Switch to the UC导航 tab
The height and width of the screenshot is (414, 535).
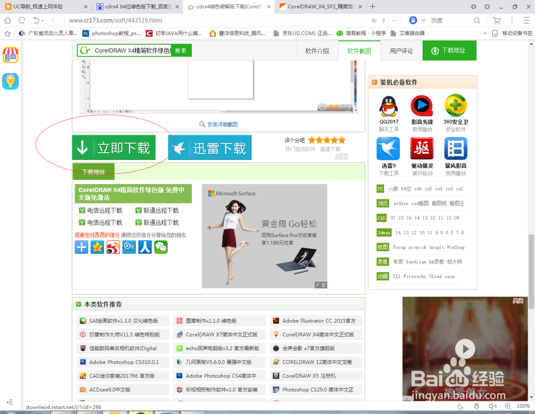[46, 6]
